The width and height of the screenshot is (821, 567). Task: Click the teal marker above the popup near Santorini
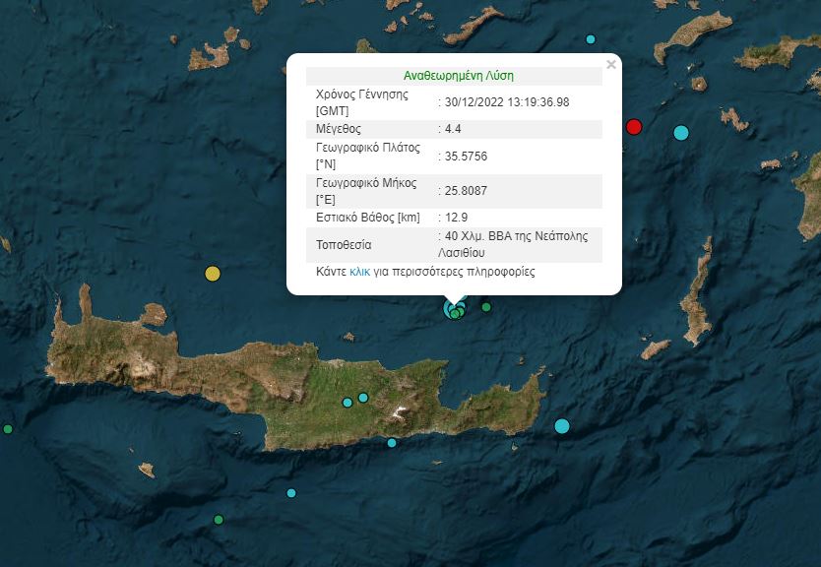[x=591, y=38]
